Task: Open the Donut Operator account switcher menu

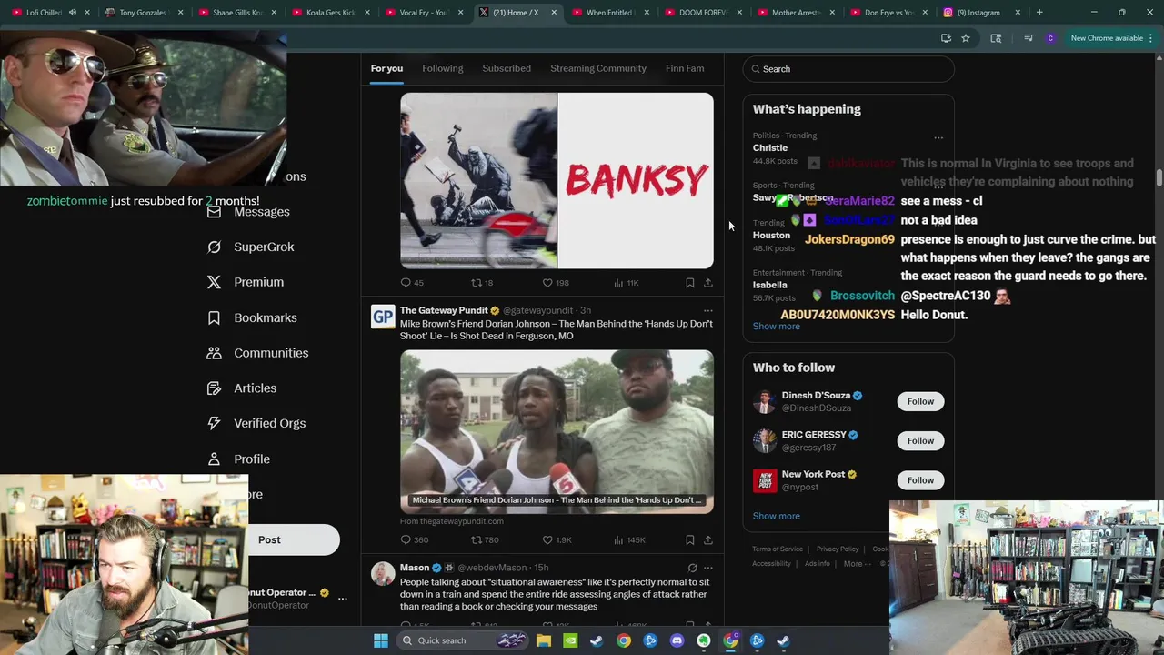Action: 342,599
